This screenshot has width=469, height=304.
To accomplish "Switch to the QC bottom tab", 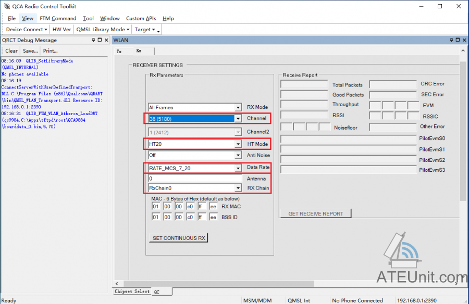I will (162, 292).
